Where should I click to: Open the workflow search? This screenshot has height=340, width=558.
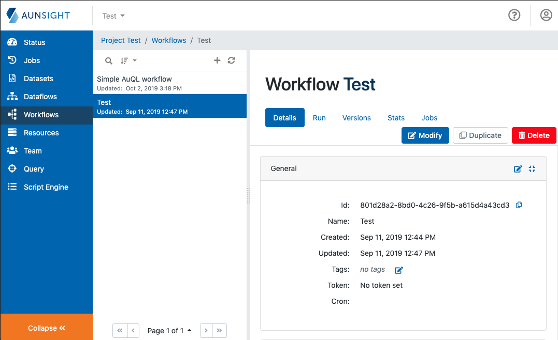tap(108, 60)
